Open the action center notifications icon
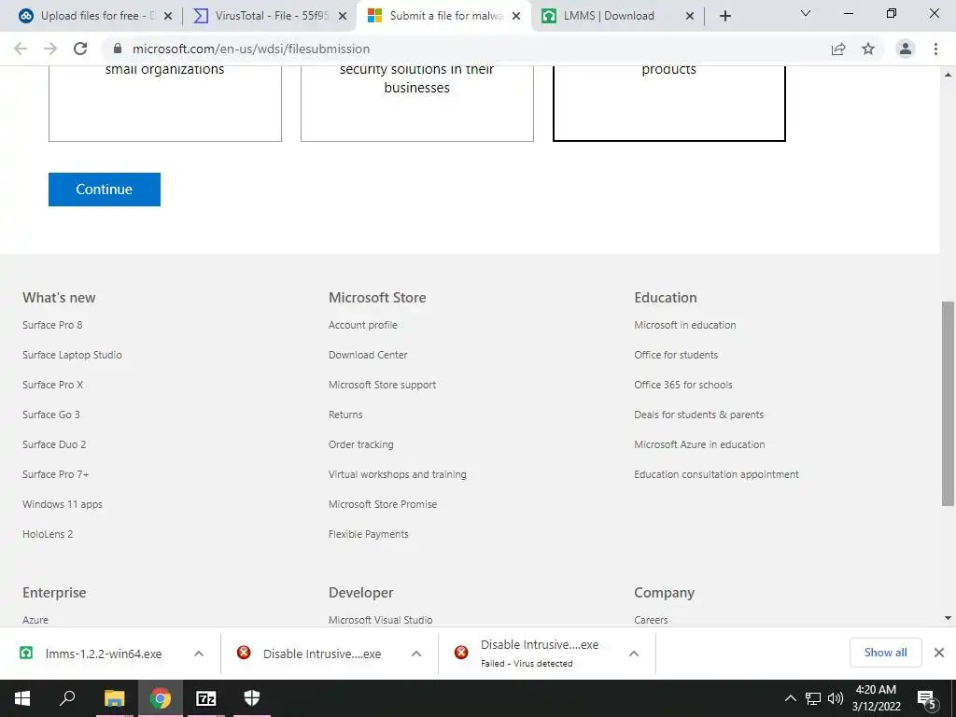The image size is (956, 717). pos(927,699)
